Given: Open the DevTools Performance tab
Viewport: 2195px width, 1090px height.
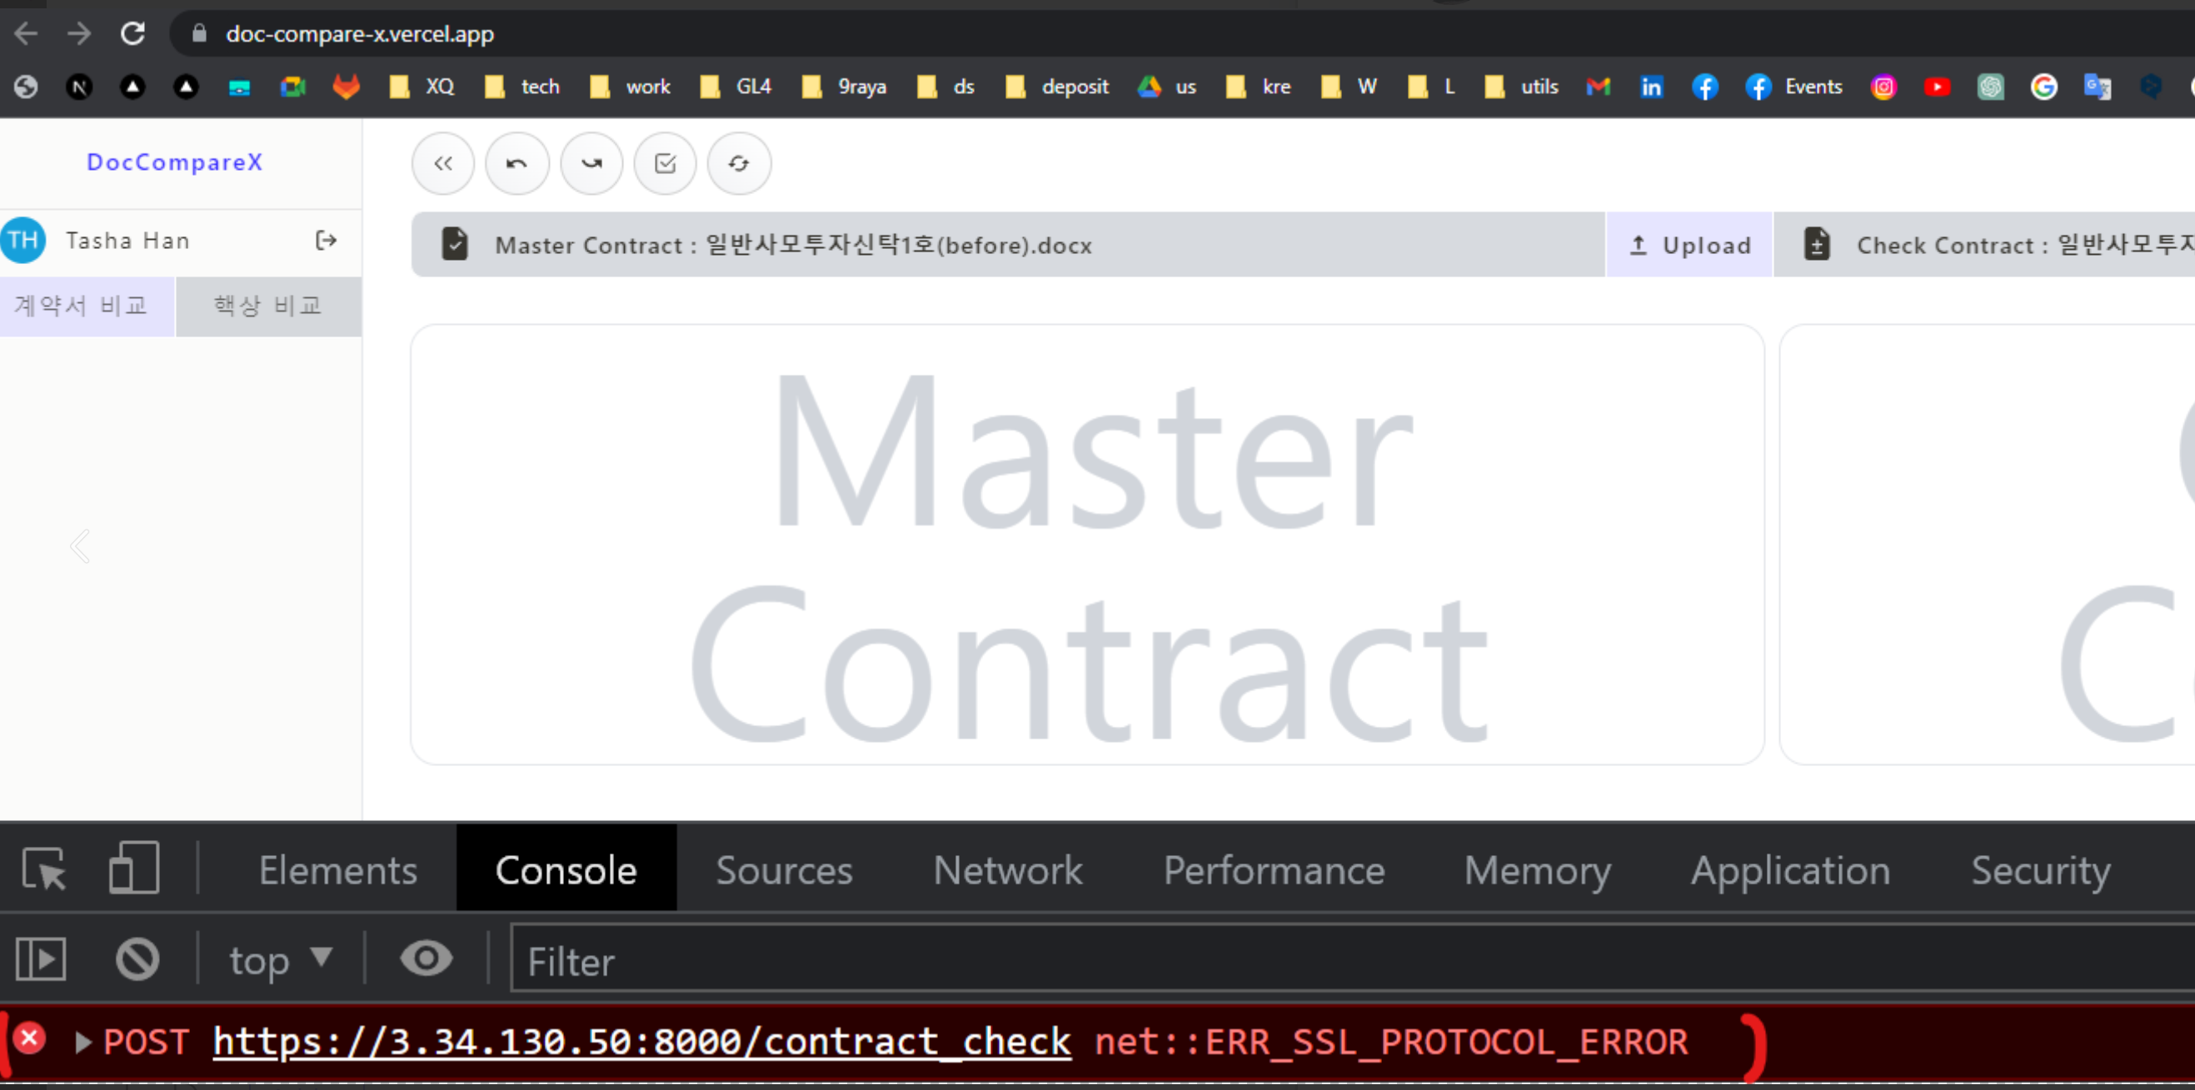Looking at the screenshot, I should point(1275,870).
